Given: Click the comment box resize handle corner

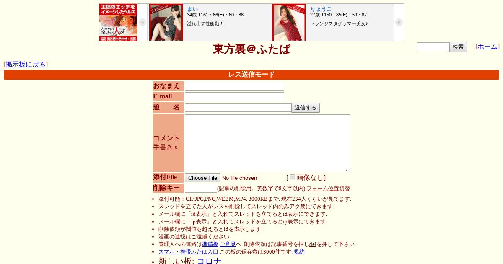Looking at the screenshot, I should 347,169.
